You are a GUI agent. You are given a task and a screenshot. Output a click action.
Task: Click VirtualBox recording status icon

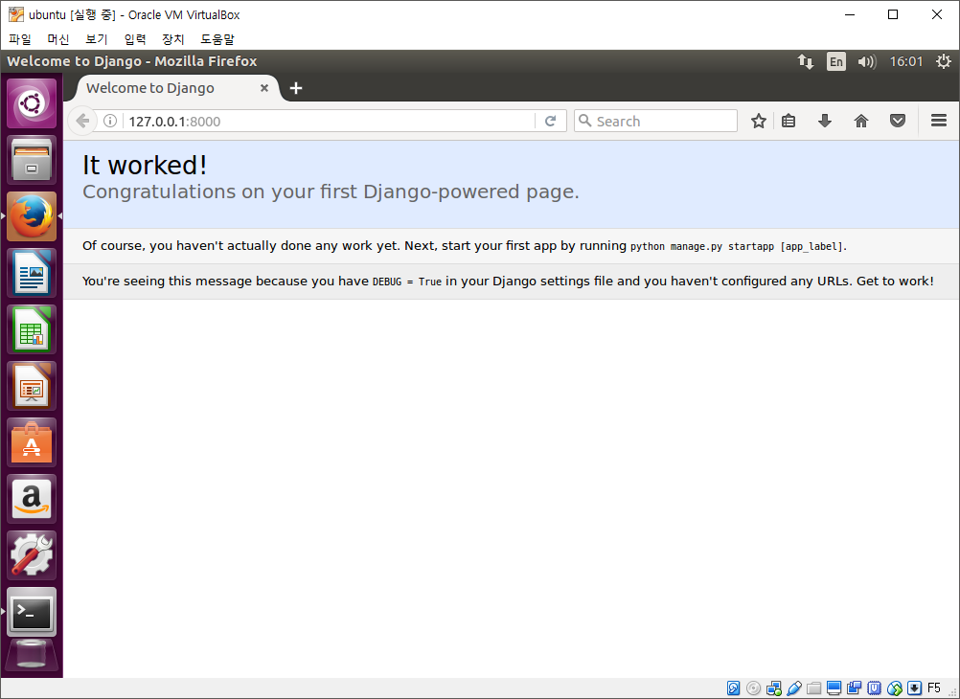click(x=854, y=688)
